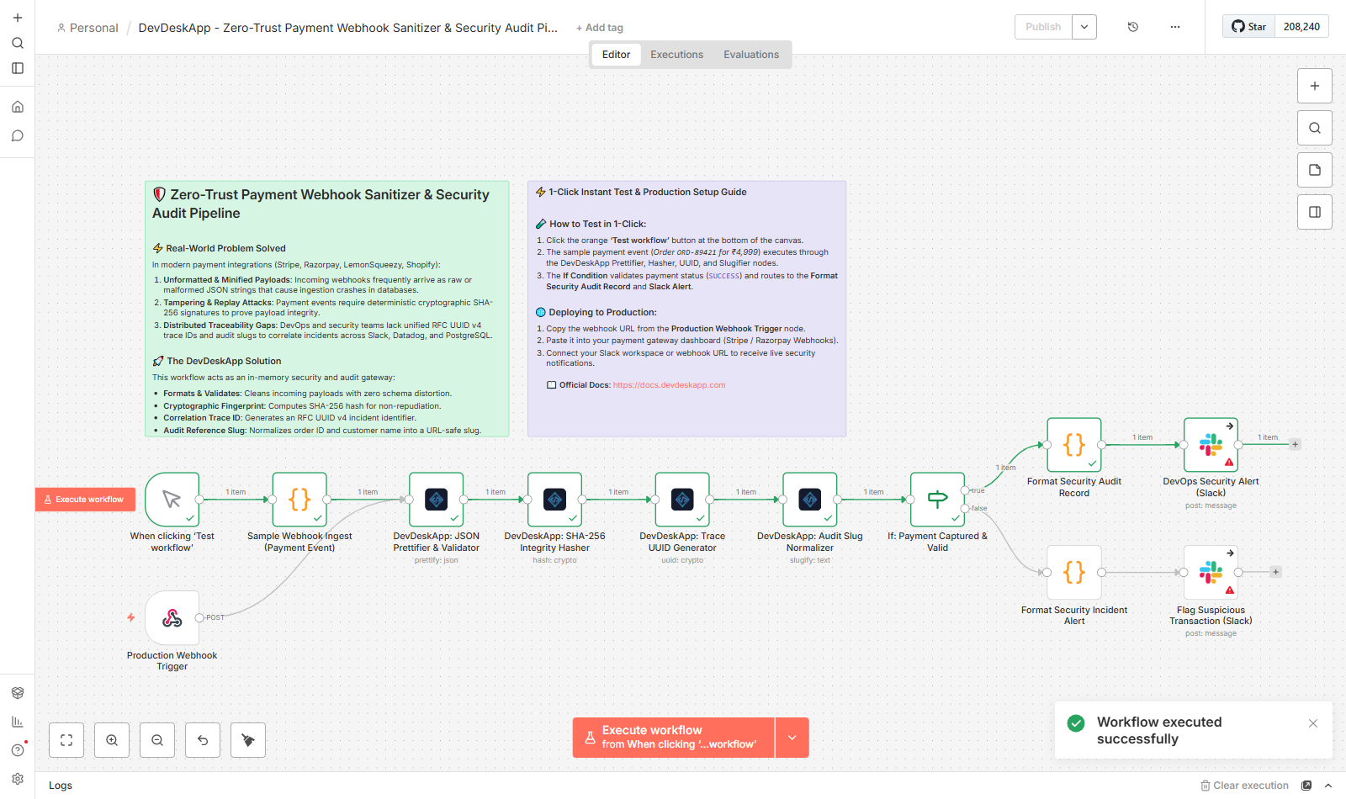Open the settings gear icon in sidebar
The image size is (1346, 799).
(x=18, y=779)
